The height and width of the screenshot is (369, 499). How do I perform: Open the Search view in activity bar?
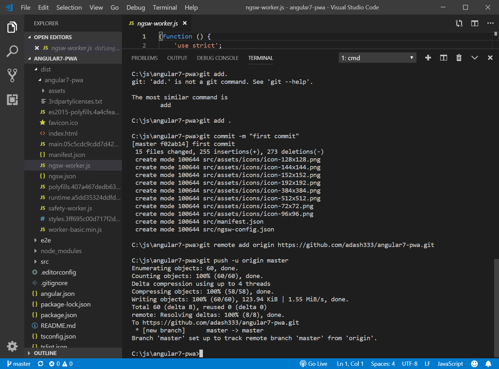coord(12,51)
